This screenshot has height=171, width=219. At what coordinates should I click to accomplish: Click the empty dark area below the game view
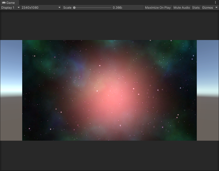click(x=110, y=155)
